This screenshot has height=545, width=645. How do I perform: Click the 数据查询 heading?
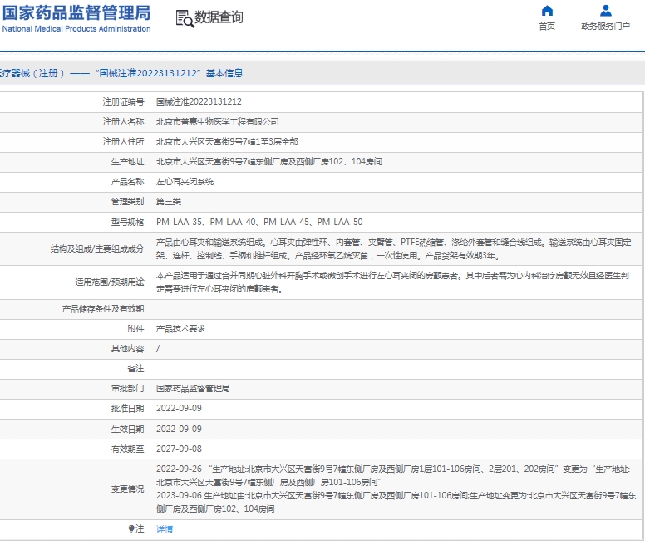[219, 17]
